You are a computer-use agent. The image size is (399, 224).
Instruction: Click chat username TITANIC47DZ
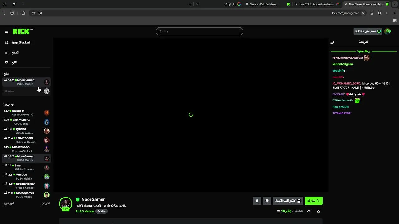pyautogui.click(x=342, y=114)
